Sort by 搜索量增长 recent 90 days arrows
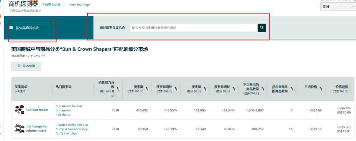 234,89
